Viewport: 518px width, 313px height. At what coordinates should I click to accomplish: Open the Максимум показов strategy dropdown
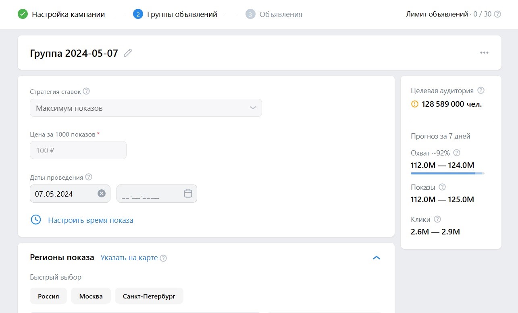[x=146, y=108]
